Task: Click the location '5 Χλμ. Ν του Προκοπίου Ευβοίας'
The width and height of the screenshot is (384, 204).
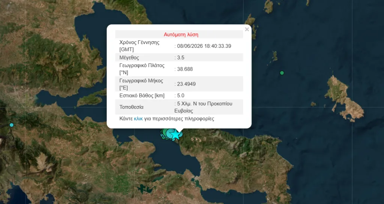Action: [x=203, y=107]
